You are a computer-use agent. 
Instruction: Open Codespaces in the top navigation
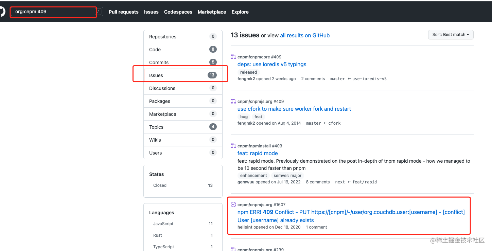pos(178,12)
